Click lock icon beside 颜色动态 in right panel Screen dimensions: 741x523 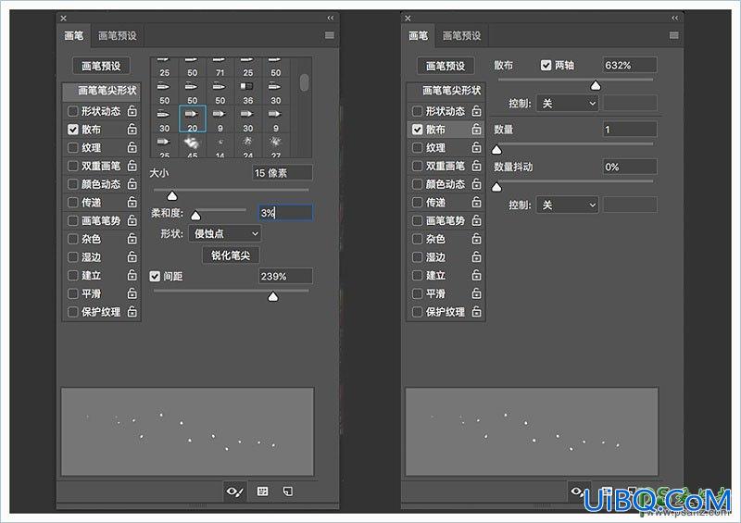[x=477, y=184]
